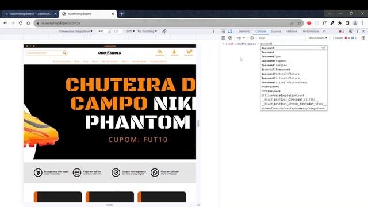
Task: Show console sidebar icon
Action: tap(224, 38)
